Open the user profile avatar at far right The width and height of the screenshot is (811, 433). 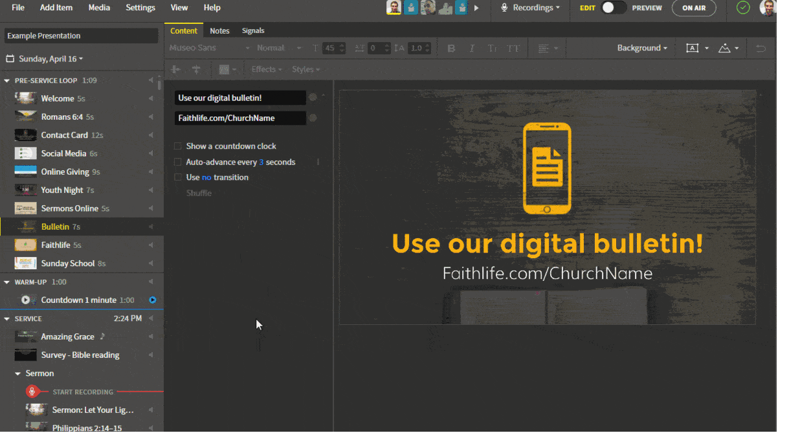click(x=768, y=8)
